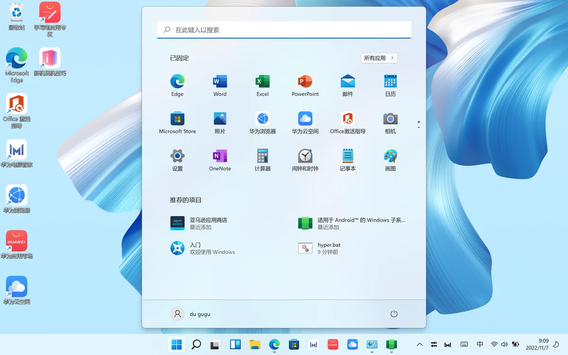Click the focus assist moon icon

[x=556, y=345]
